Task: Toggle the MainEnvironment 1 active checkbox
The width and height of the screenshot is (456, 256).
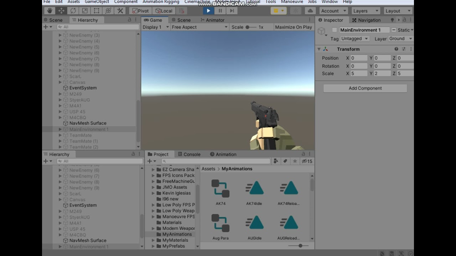Action: [335, 30]
